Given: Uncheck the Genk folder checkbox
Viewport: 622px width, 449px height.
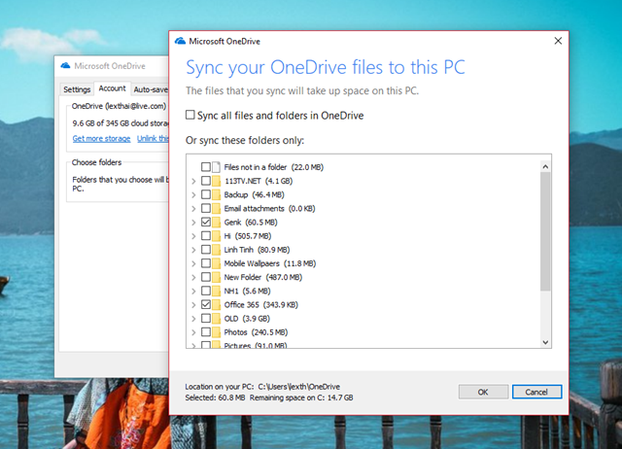Looking at the screenshot, I should (206, 223).
